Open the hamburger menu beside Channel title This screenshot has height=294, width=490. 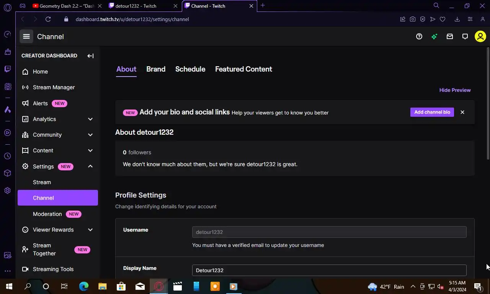click(26, 37)
